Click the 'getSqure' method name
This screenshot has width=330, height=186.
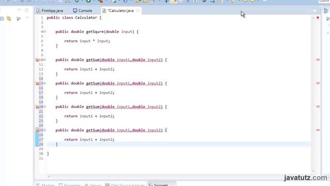click(95, 32)
